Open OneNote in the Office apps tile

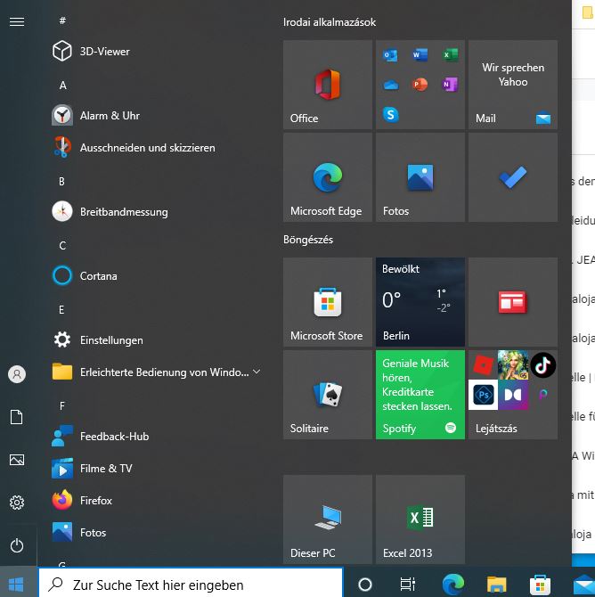point(450,85)
